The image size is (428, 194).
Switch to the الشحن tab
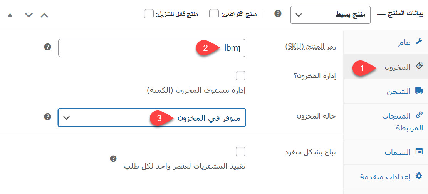pos(398,92)
